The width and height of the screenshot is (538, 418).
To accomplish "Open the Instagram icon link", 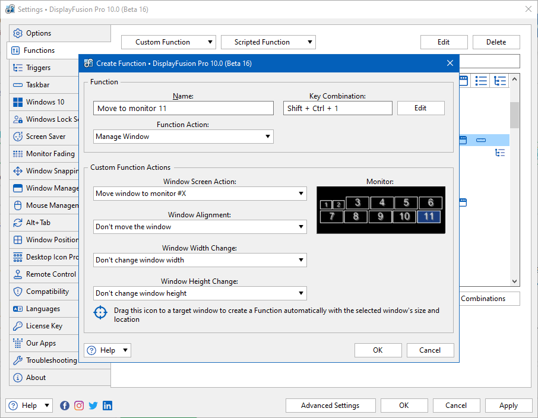I will point(79,406).
